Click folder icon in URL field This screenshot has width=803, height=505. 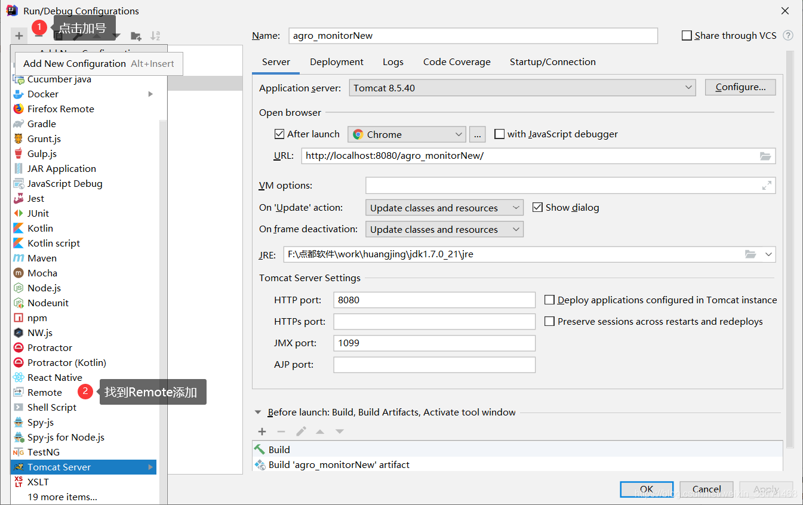[765, 156]
